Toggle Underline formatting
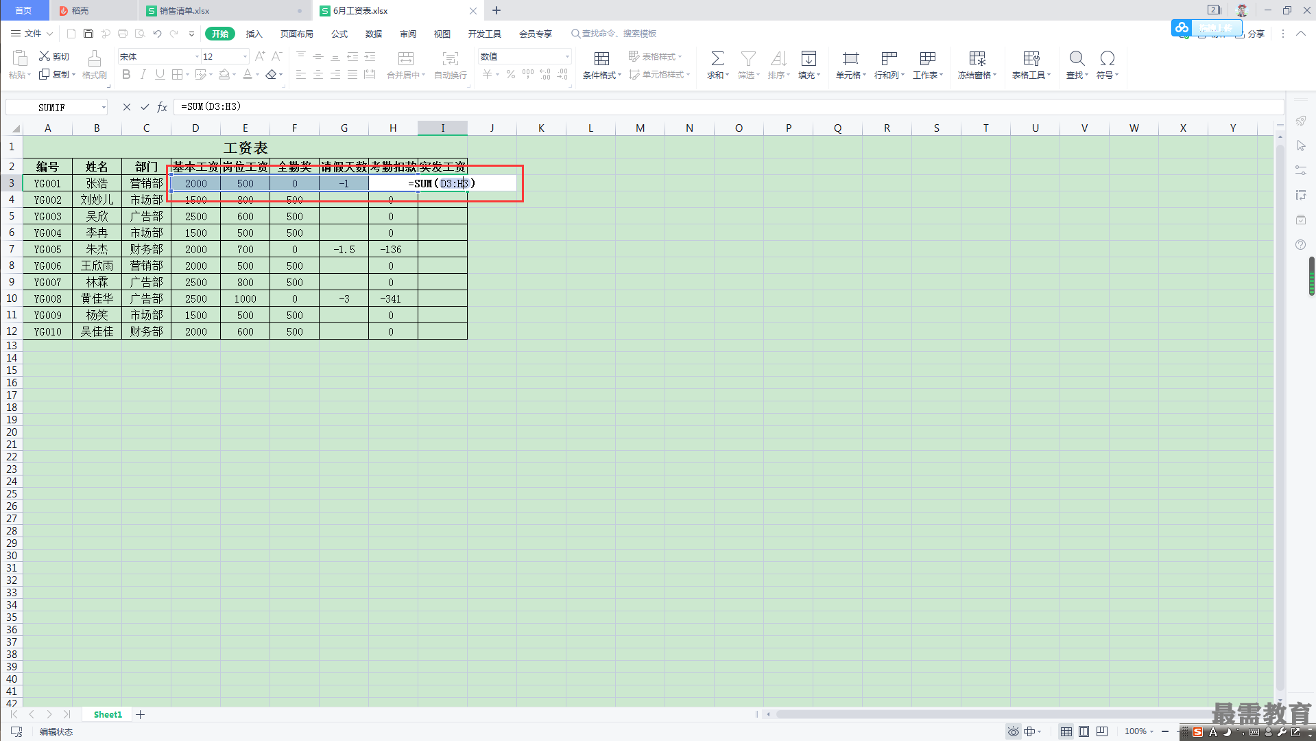This screenshot has height=741, width=1316. pos(160,74)
